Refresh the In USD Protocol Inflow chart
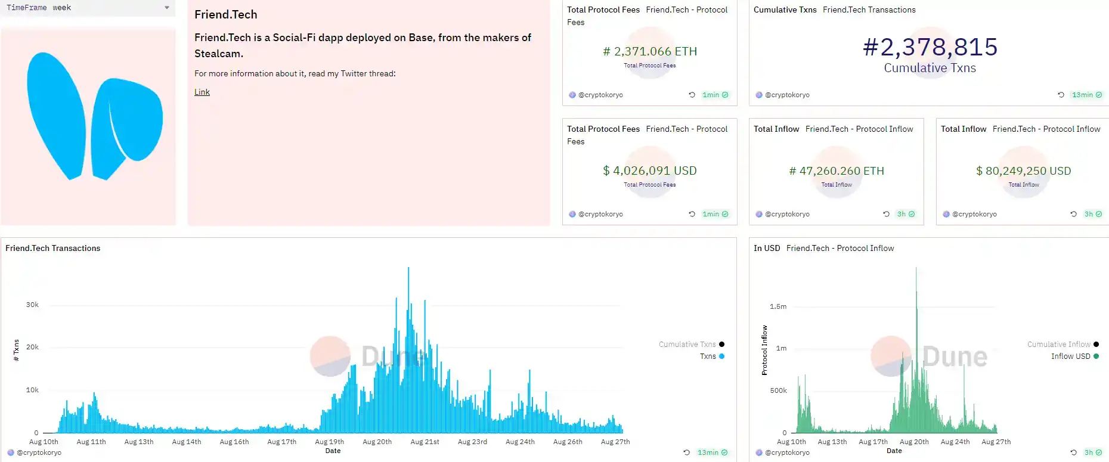 1073,452
